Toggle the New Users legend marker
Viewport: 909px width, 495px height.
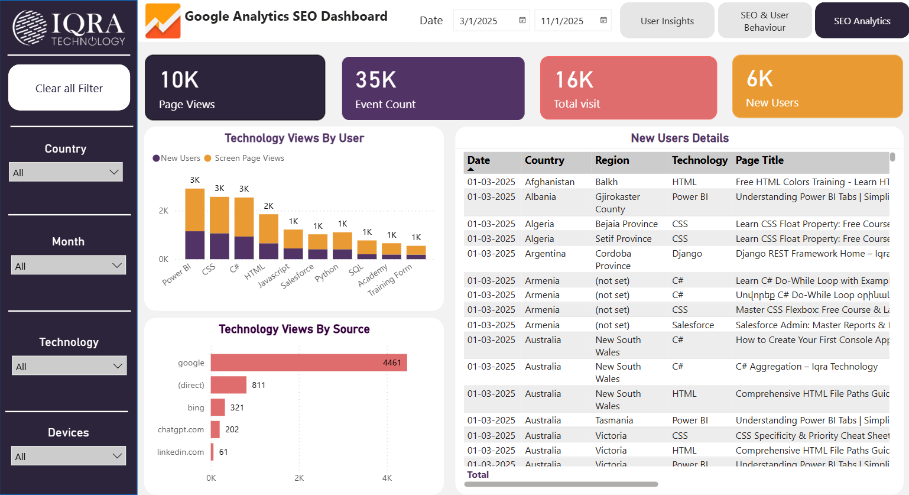point(157,158)
